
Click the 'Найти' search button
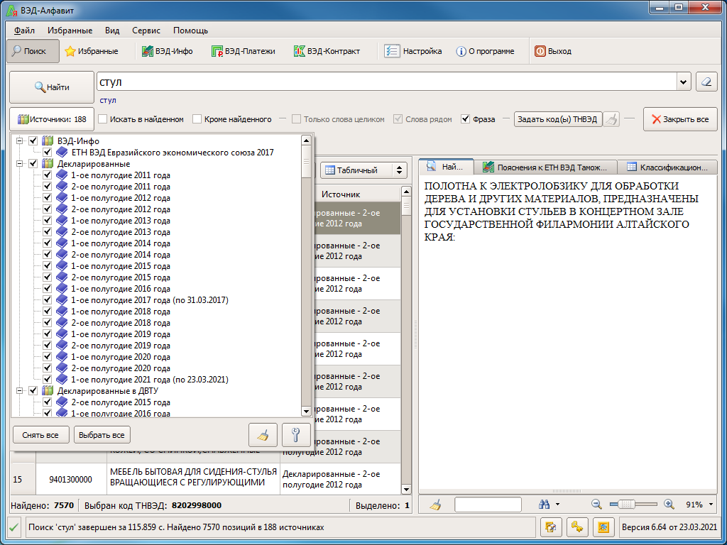(x=52, y=87)
